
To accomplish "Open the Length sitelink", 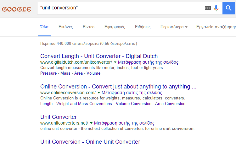I will 46,104.
